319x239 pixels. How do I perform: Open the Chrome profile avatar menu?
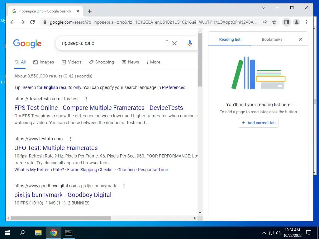click(x=297, y=22)
